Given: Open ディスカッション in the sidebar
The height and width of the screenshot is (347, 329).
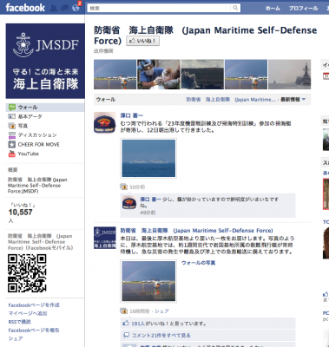Looking at the screenshot, I should pyautogui.click(x=37, y=135).
